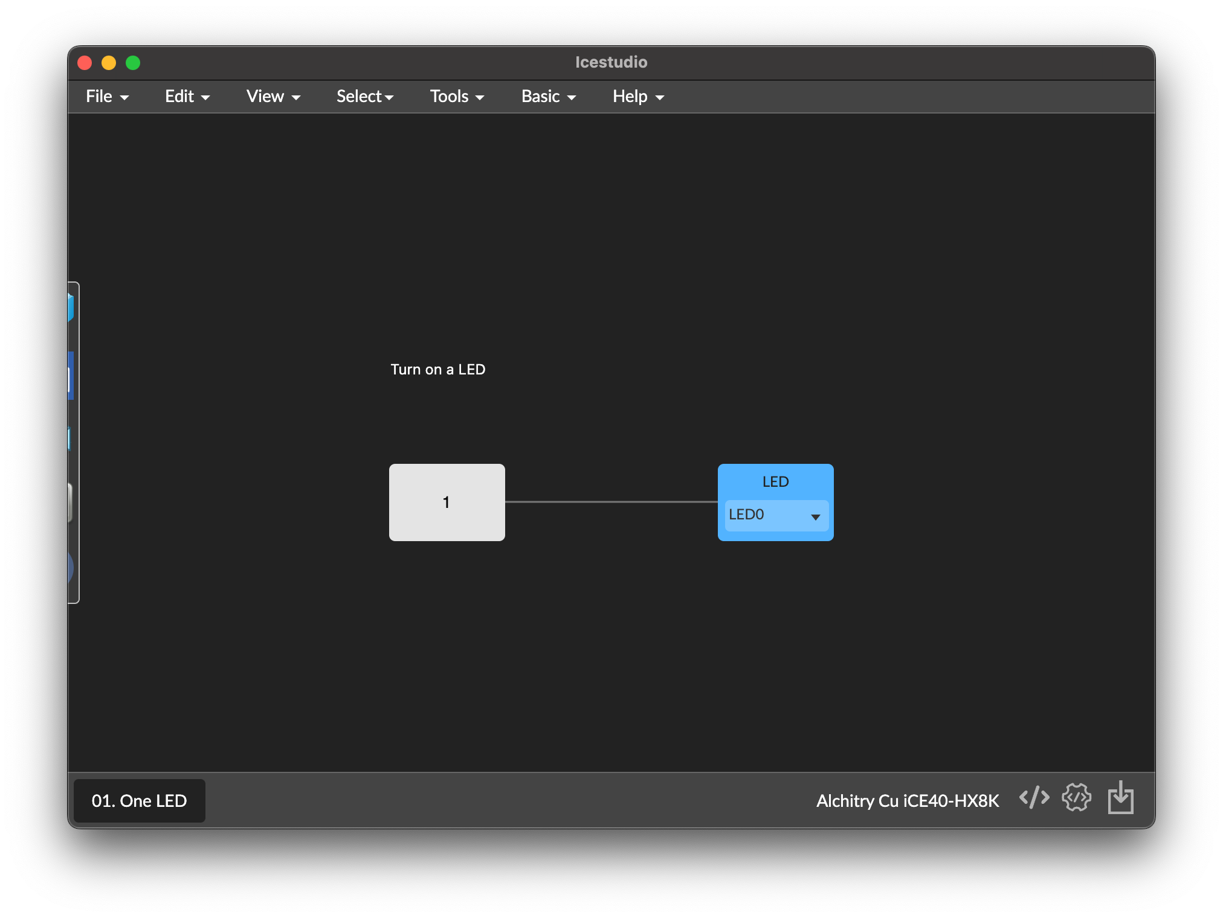Viewport: 1223px width, 918px height.
Task: Open the code view with the </> icon
Action: 1034,798
